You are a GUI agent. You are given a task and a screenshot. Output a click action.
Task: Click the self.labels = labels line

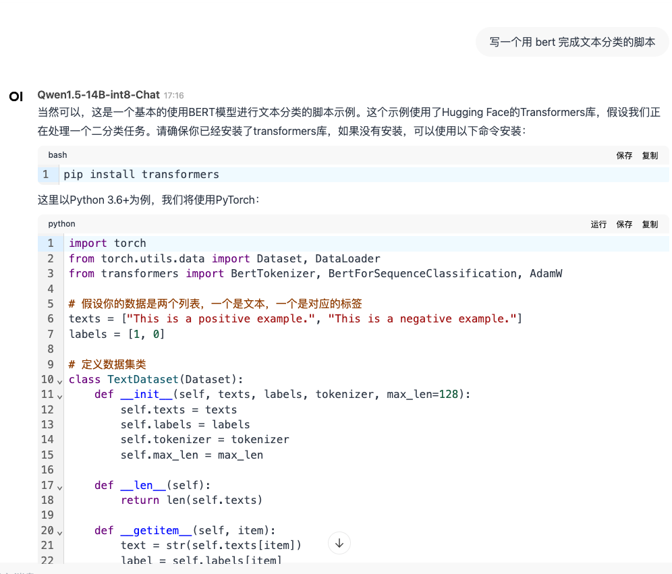pyautogui.click(x=185, y=424)
